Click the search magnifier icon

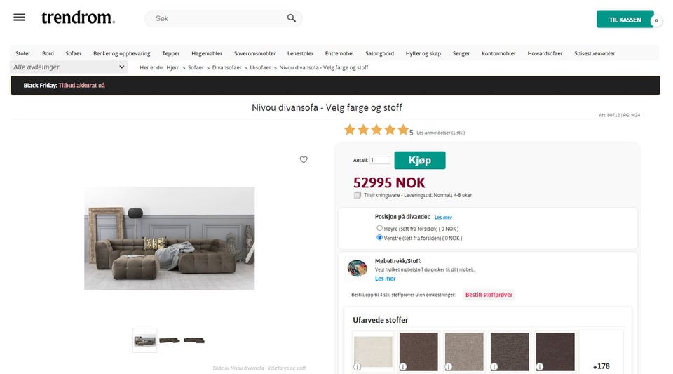pyautogui.click(x=292, y=18)
